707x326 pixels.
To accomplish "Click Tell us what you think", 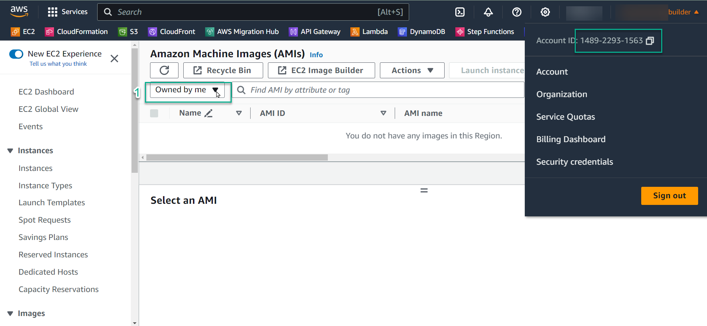I will (x=58, y=64).
